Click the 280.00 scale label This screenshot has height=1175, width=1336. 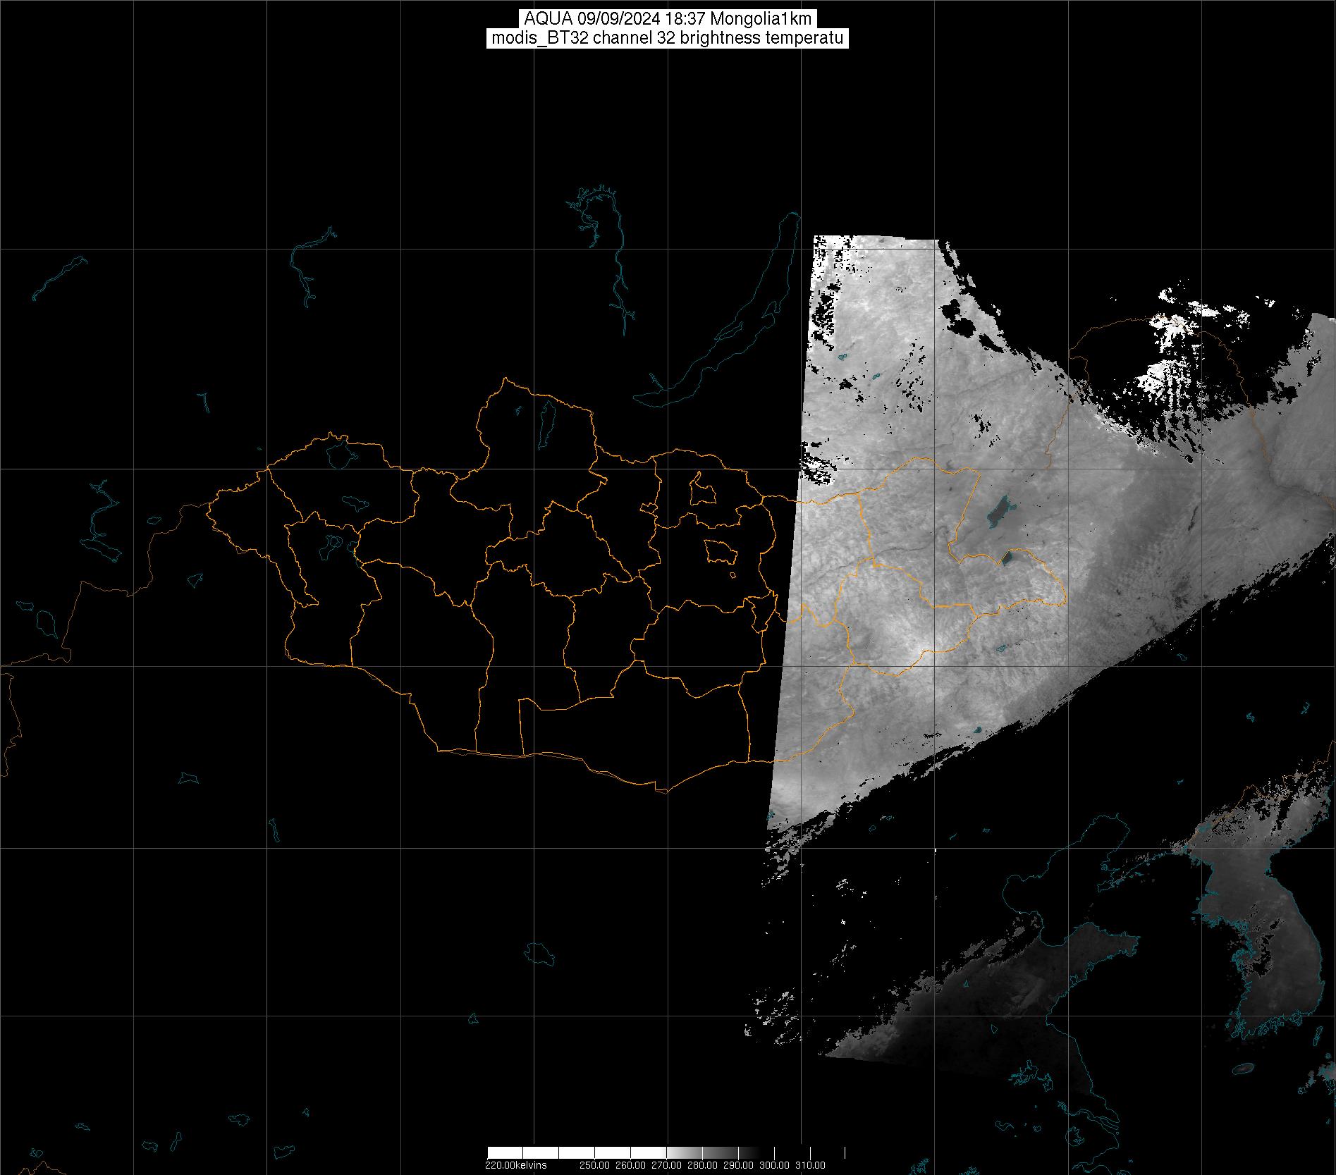703,1165
